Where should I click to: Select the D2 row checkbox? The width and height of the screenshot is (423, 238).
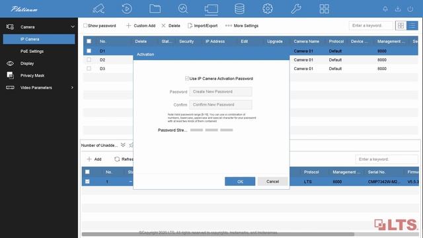[x=89, y=59]
